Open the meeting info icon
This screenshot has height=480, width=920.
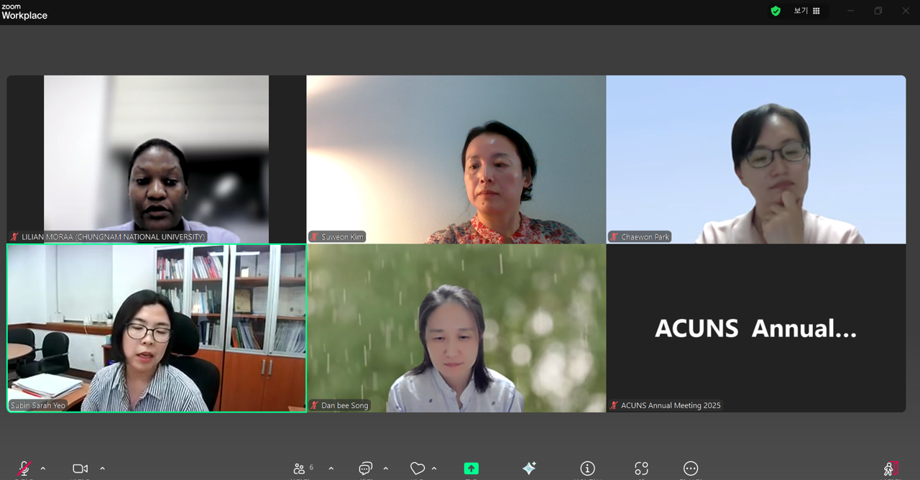coord(587,469)
